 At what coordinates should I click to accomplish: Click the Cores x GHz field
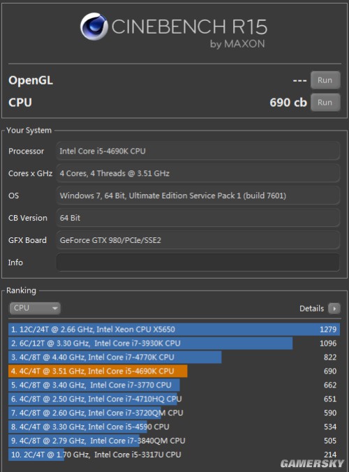[x=198, y=173]
